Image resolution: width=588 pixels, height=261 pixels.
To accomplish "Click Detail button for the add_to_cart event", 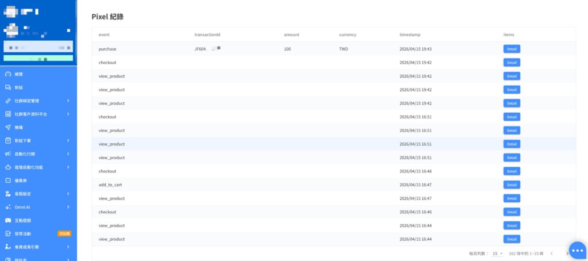I will pos(512,185).
